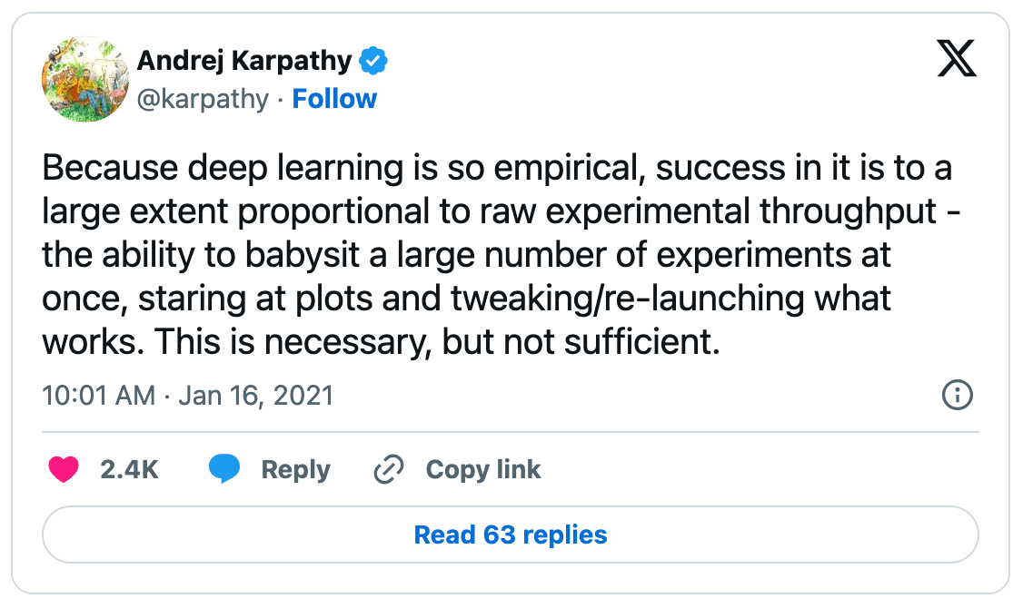Screen dimensions: 1023x608
Task: Follow the @karpathy account
Action: pyautogui.click(x=334, y=99)
